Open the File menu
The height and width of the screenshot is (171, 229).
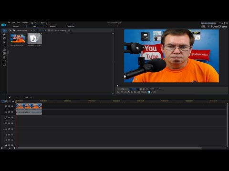coord(9,23)
